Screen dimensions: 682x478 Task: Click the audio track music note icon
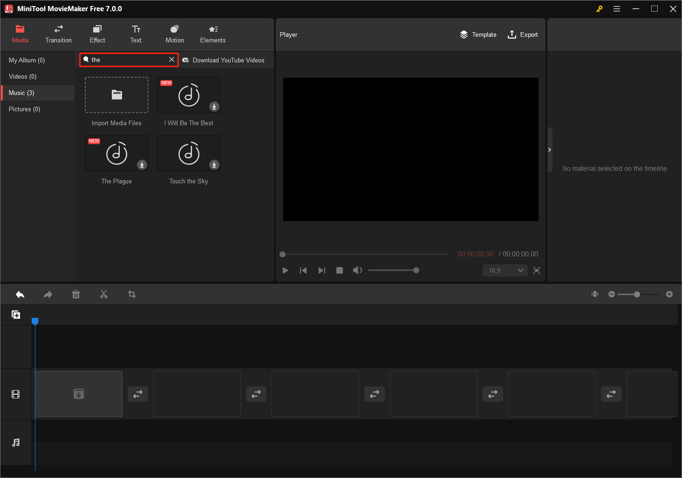(16, 443)
